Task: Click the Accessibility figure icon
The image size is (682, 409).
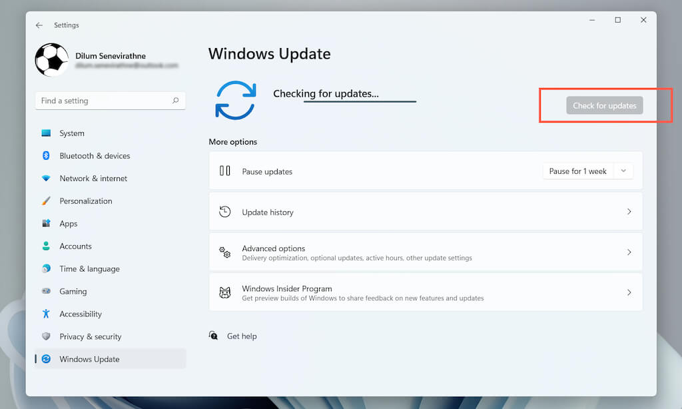Action: click(x=46, y=314)
